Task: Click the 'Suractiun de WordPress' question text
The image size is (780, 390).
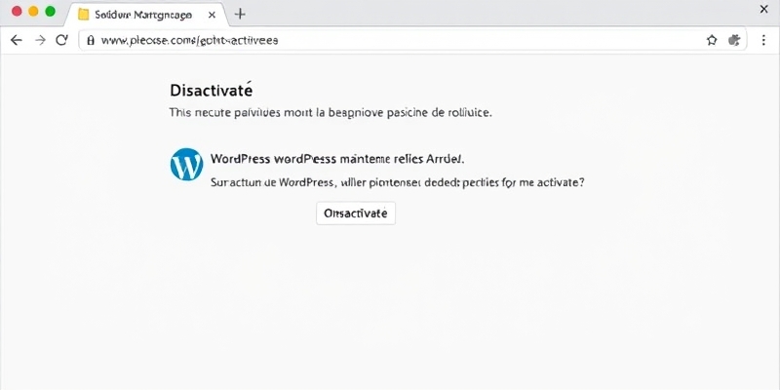Action: coord(398,182)
